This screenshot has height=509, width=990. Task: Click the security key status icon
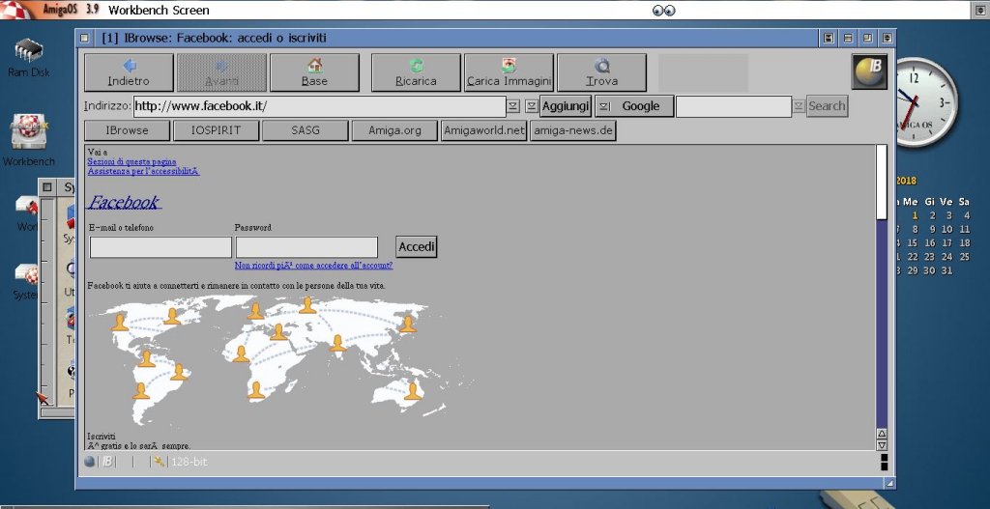[159, 462]
